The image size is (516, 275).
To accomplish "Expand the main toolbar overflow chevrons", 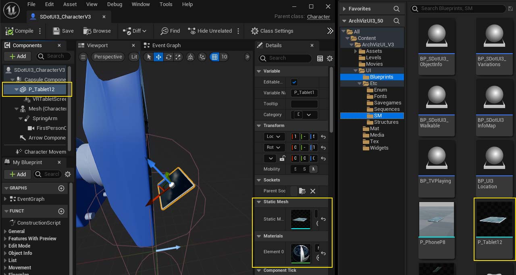I will [330, 31].
